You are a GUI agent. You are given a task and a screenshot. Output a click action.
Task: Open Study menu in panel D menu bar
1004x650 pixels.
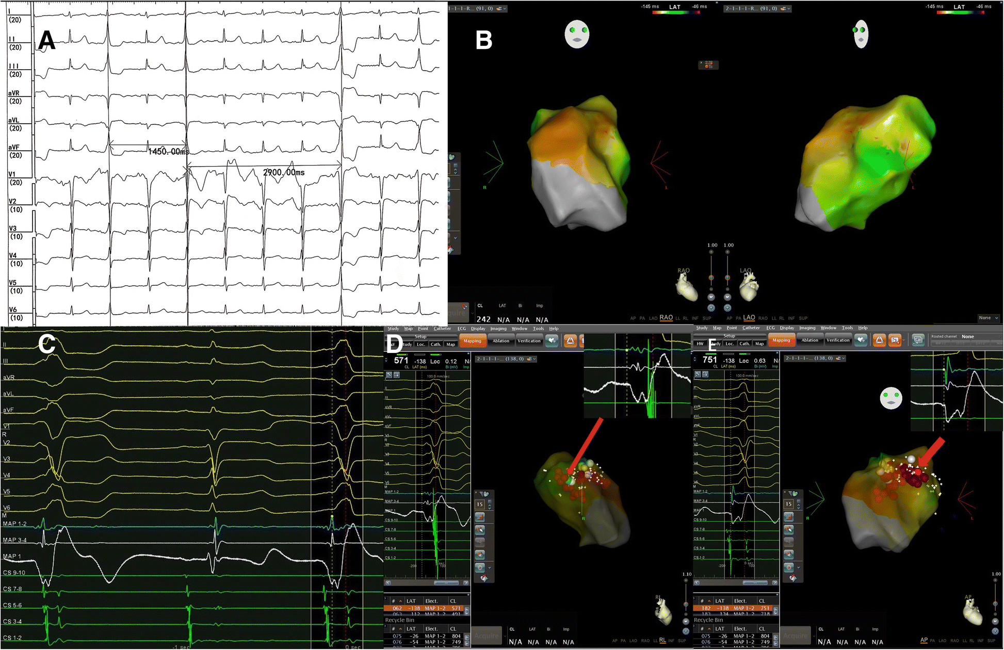pyautogui.click(x=393, y=329)
